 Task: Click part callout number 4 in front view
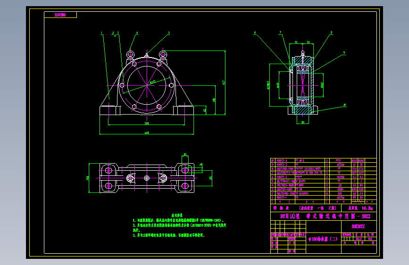coord(137,33)
